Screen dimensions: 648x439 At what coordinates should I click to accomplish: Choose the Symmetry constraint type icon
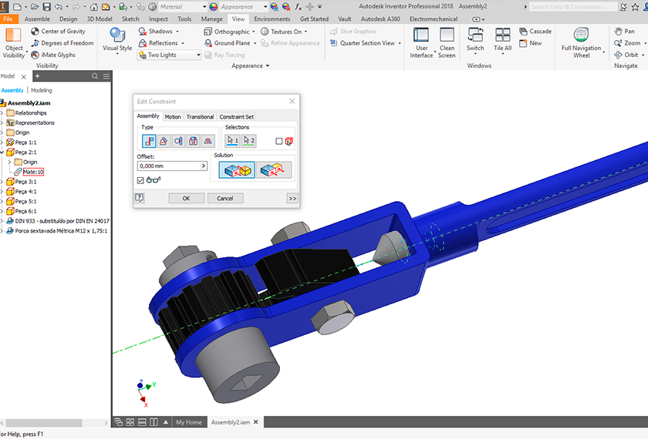pyautogui.click(x=208, y=141)
